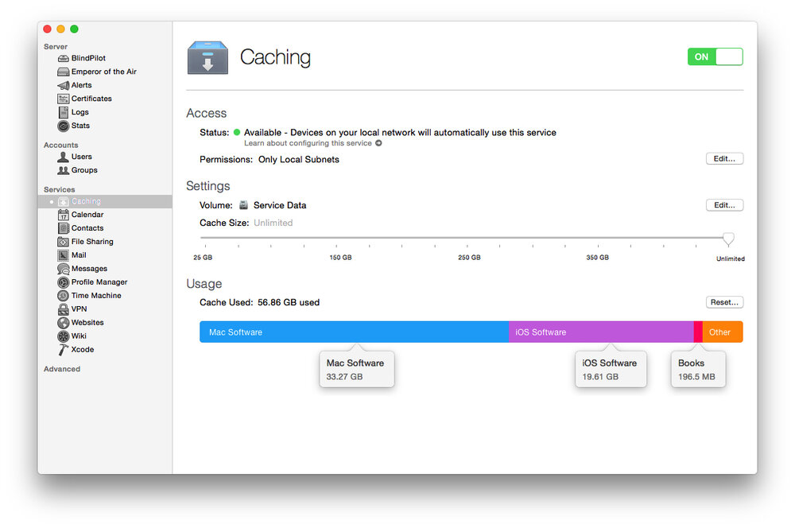The width and height of the screenshot is (795, 528).
Task: Click the '25 GB' slider label
Action: [x=203, y=258]
